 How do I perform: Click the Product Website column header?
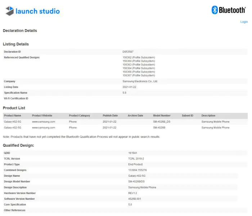[x=42, y=115]
